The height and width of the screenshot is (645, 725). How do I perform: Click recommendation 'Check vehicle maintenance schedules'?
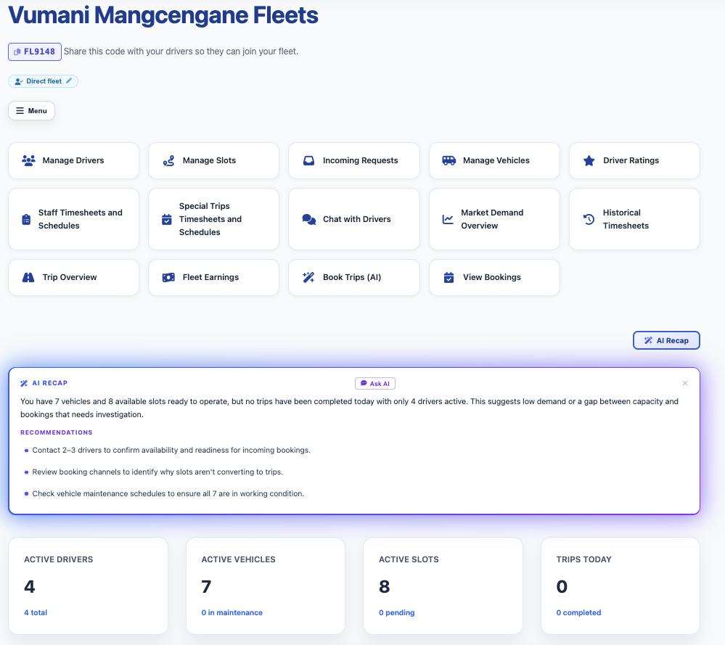(168, 494)
